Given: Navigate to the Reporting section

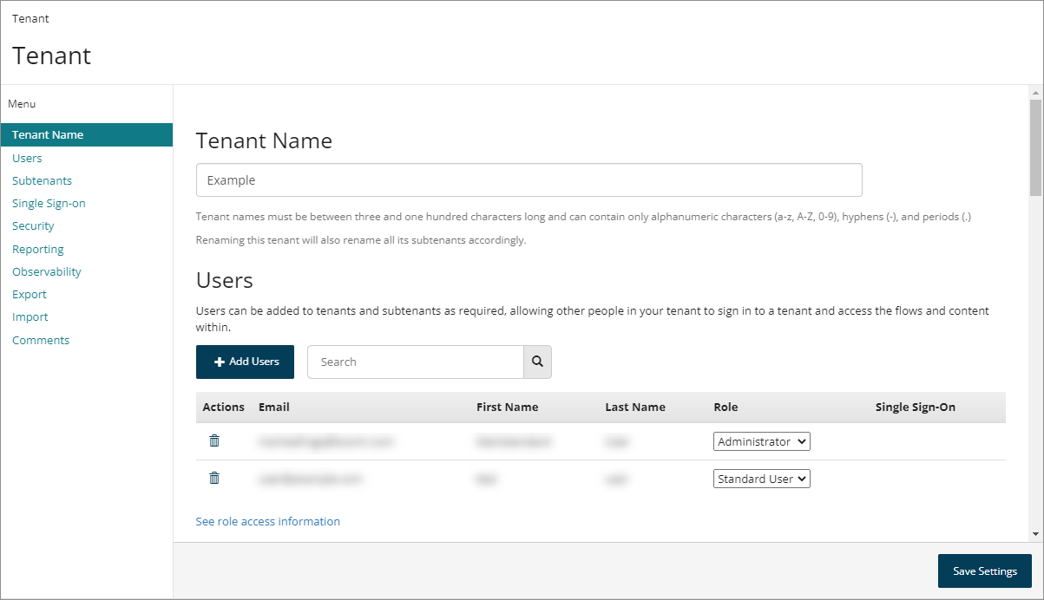Looking at the screenshot, I should coord(37,249).
